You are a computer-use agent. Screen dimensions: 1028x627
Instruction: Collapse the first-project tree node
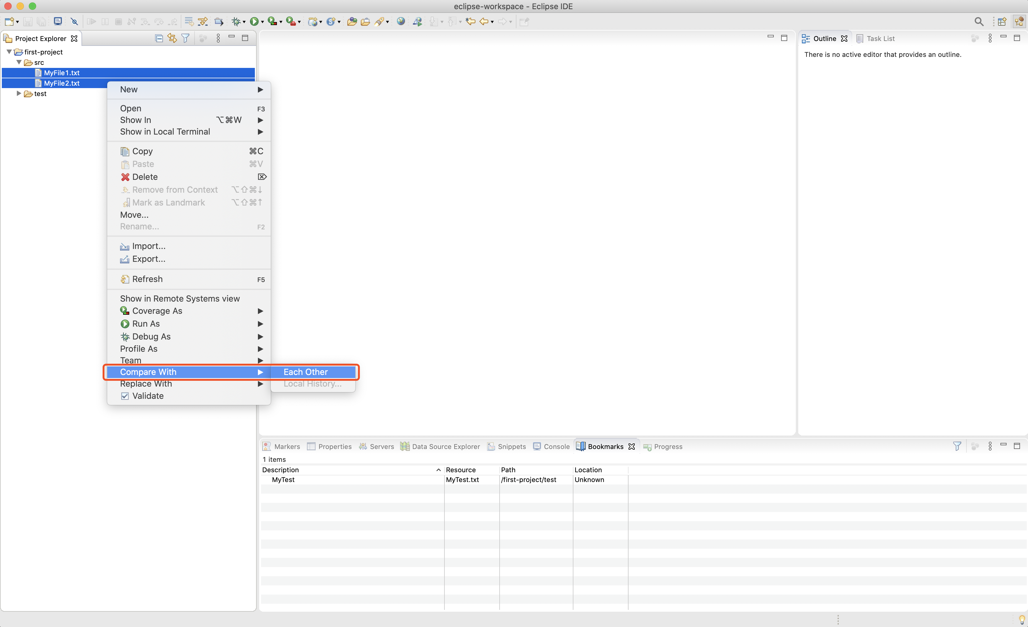9,52
